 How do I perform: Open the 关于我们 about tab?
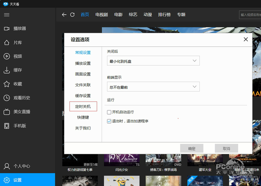(x=83, y=128)
